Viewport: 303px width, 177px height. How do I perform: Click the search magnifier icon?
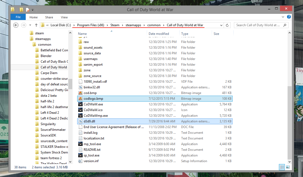[x=285, y=25]
